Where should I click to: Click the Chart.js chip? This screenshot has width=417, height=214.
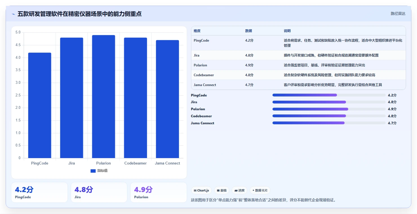(201, 190)
